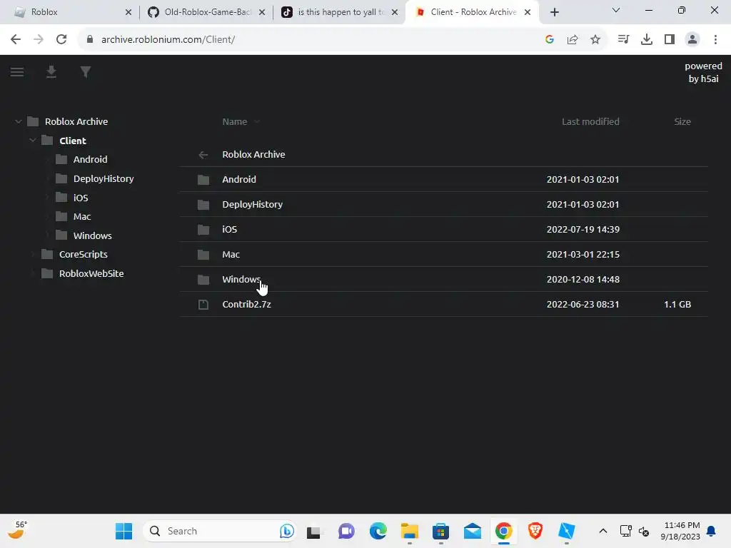Click the powered by h5ai link
Image resolution: width=731 pixels, height=548 pixels.
point(703,72)
